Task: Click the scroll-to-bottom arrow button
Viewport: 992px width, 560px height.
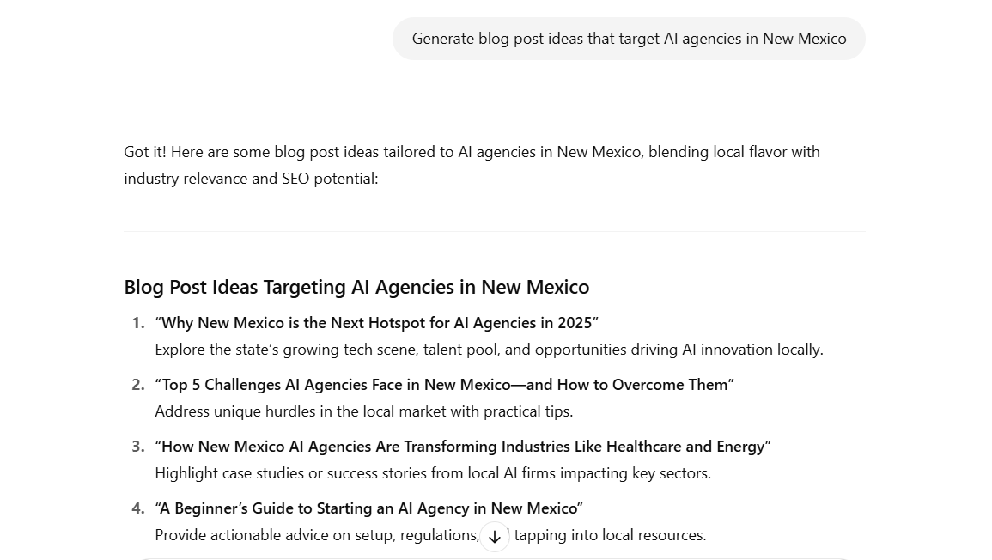Action: tap(495, 536)
